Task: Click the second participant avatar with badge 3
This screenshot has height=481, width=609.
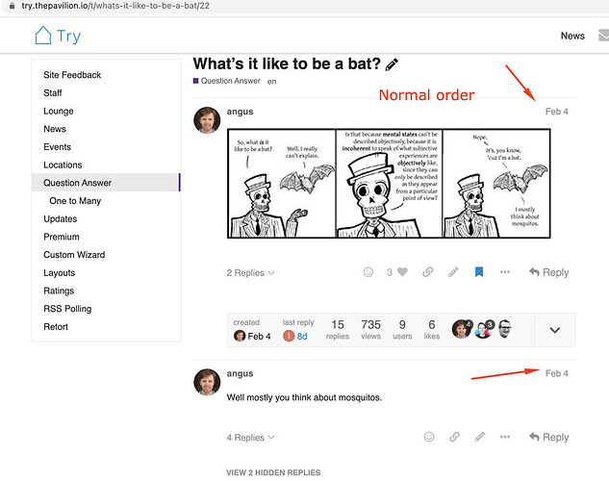Action: pos(484,330)
